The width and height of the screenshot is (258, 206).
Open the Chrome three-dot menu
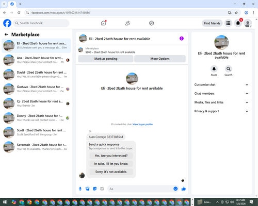point(253,13)
